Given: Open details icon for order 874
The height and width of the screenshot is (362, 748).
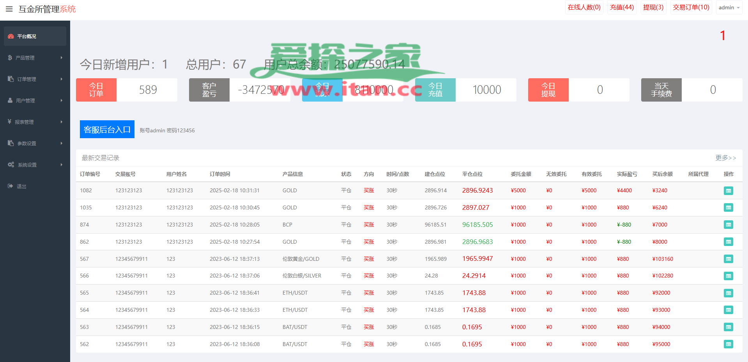Looking at the screenshot, I should click(x=728, y=225).
